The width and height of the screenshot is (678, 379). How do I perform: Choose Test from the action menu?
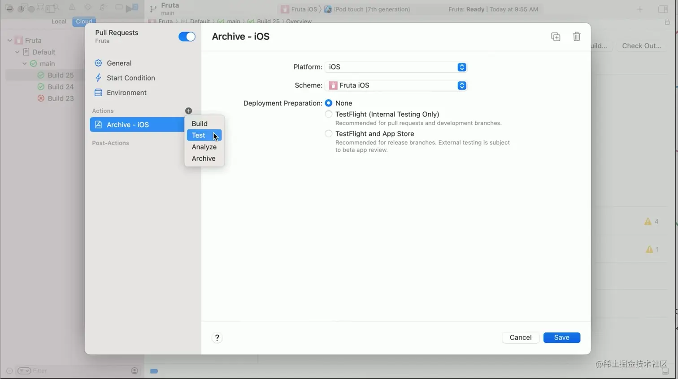[204, 135]
